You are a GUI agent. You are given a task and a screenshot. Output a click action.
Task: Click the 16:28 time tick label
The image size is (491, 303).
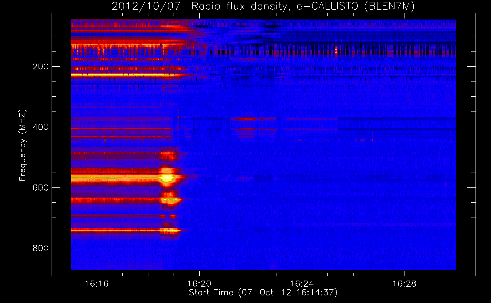405,284
